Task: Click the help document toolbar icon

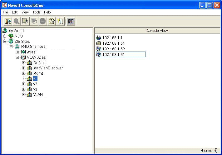Action: click(x=60, y=21)
